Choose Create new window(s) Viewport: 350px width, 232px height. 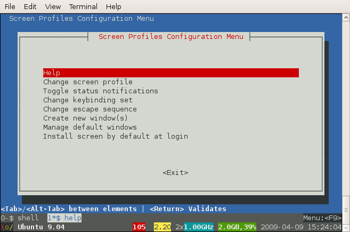[x=85, y=118]
